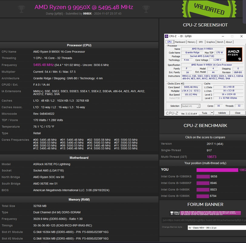Click the Intel Core i9-14900KF label
The height and width of the screenshot is (243, 246).
(176, 183)
